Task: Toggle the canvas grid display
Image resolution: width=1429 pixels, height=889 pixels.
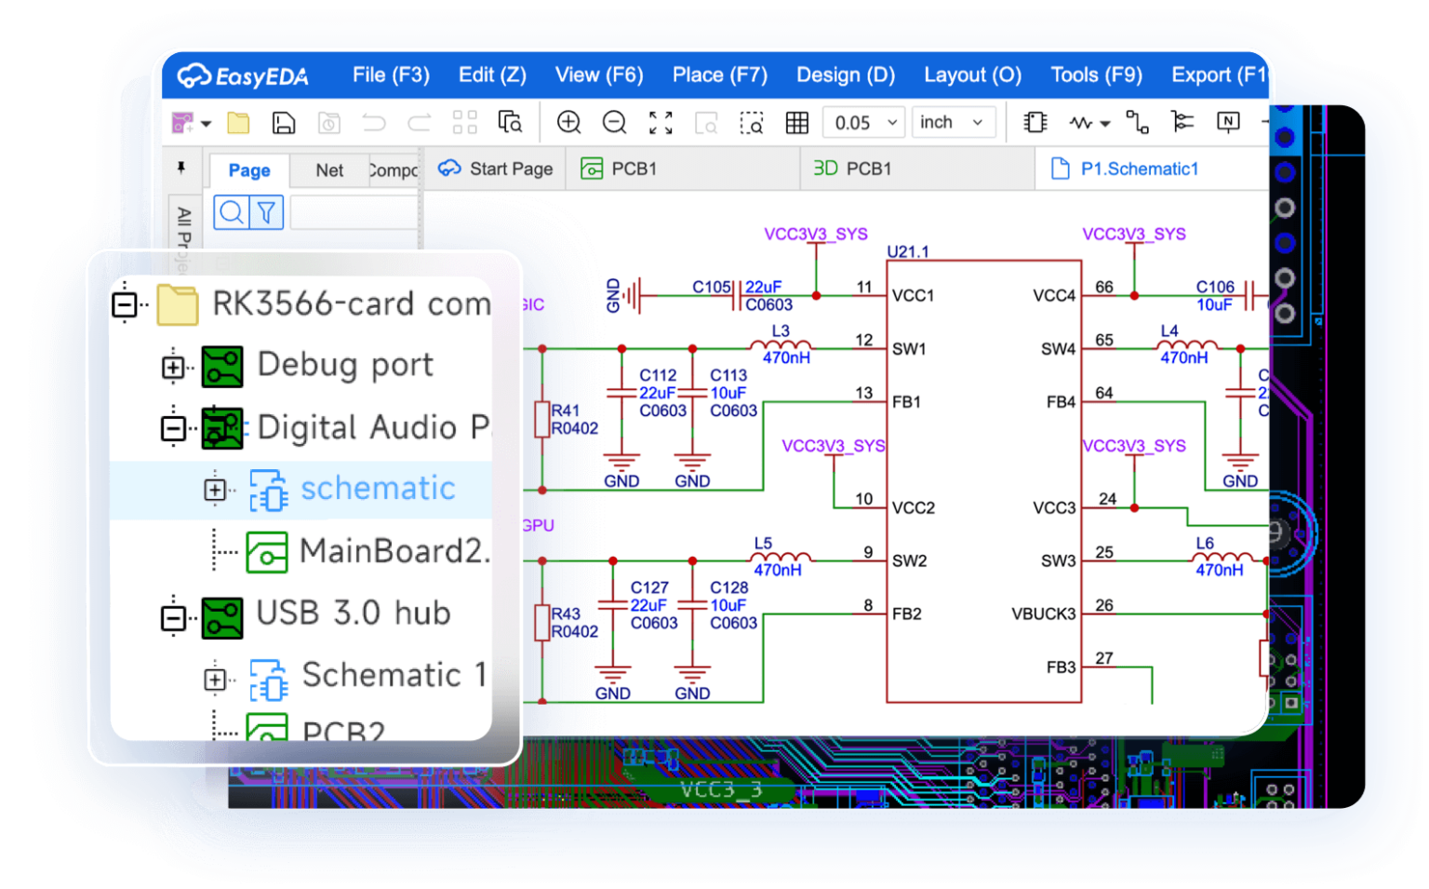Action: pos(796,122)
